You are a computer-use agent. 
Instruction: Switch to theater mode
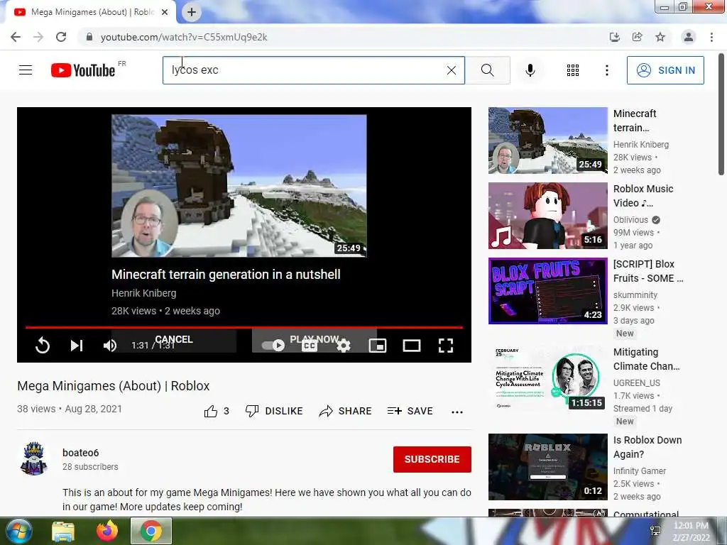(x=411, y=346)
